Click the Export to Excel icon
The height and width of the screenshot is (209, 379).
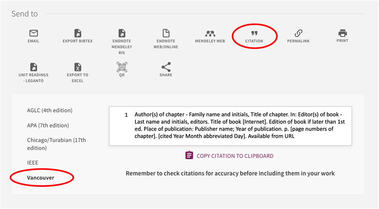78,67
